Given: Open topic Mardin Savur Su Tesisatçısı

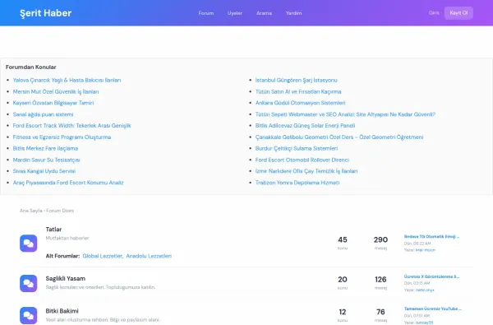Looking at the screenshot, I should (46, 160).
